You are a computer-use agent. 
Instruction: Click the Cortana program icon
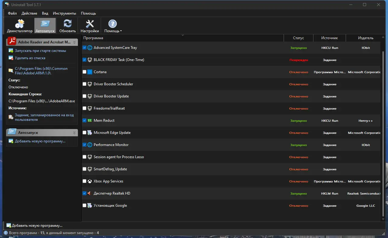(x=90, y=72)
